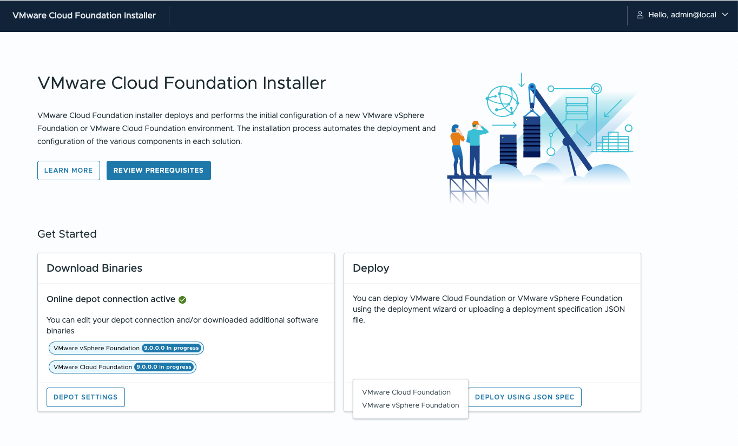The image size is (738, 446).
Task: Open DEPOT SETTINGS
Action: (85, 397)
